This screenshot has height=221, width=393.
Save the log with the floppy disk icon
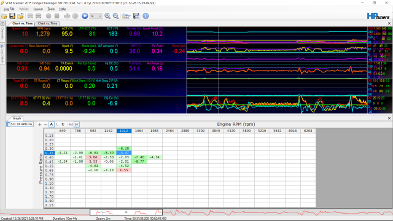point(12,16)
